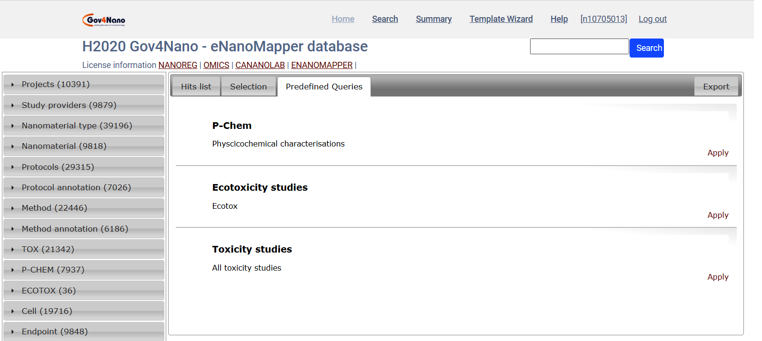
Task: Apply the Ecotoxicity studies query
Action: tap(718, 215)
